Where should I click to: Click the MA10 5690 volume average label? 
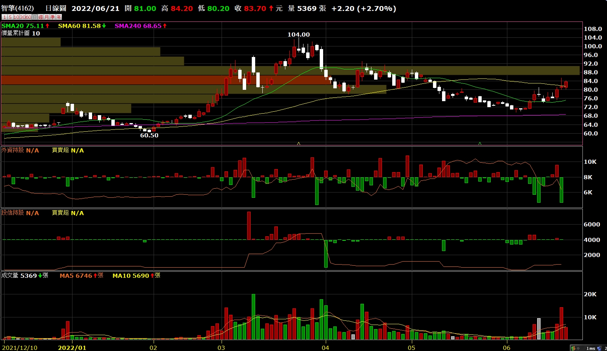pos(136,276)
